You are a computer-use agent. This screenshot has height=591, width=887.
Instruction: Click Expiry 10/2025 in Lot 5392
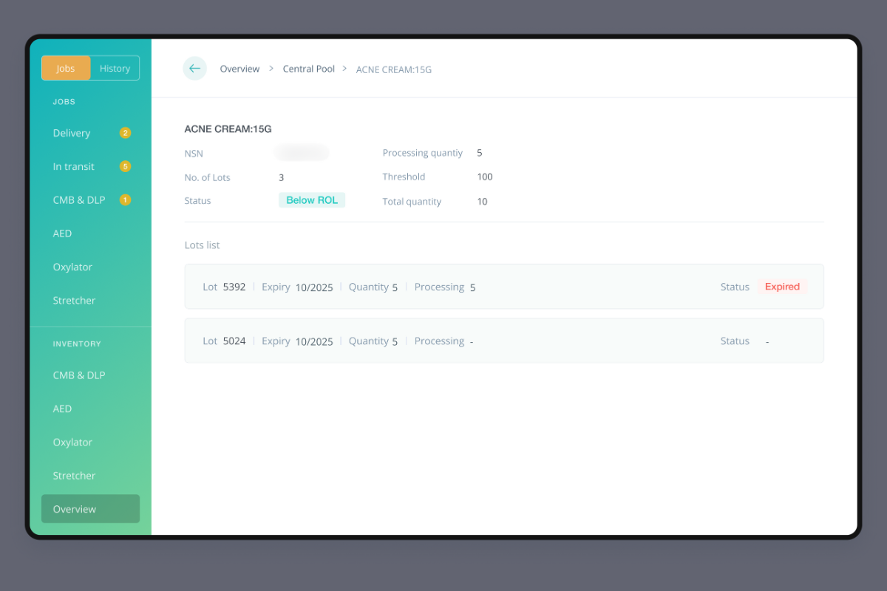297,287
